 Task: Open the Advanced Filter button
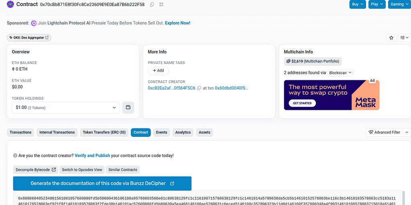[x=384, y=132]
